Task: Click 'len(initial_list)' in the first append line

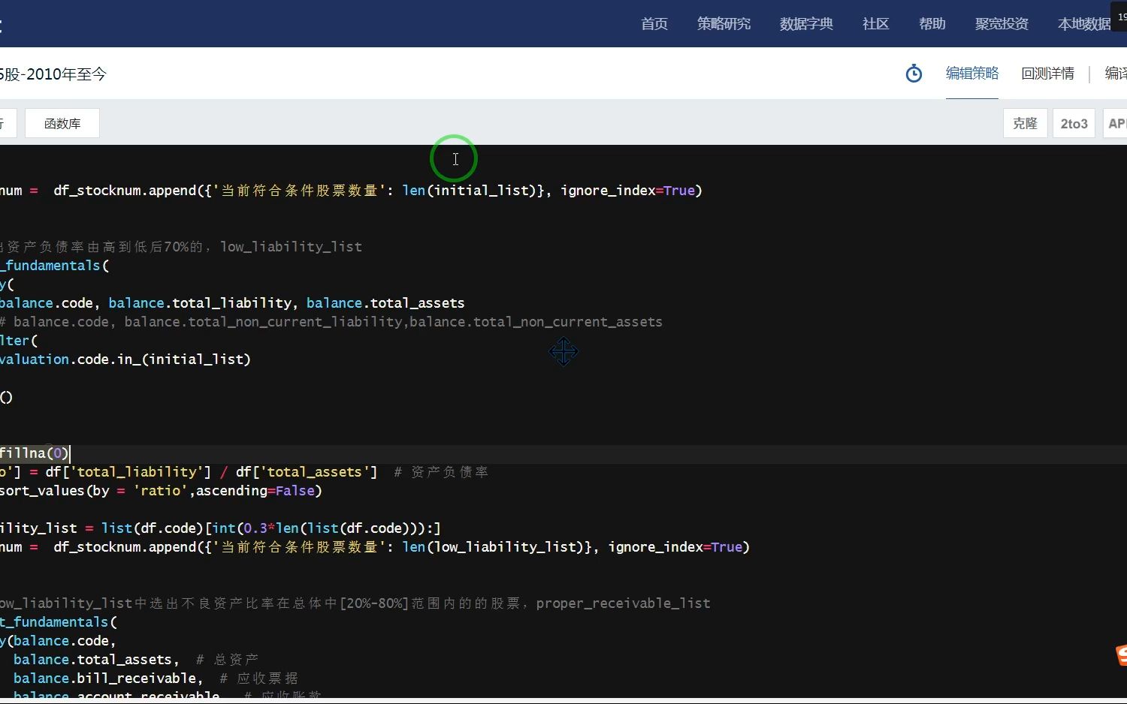Action: [469, 191]
